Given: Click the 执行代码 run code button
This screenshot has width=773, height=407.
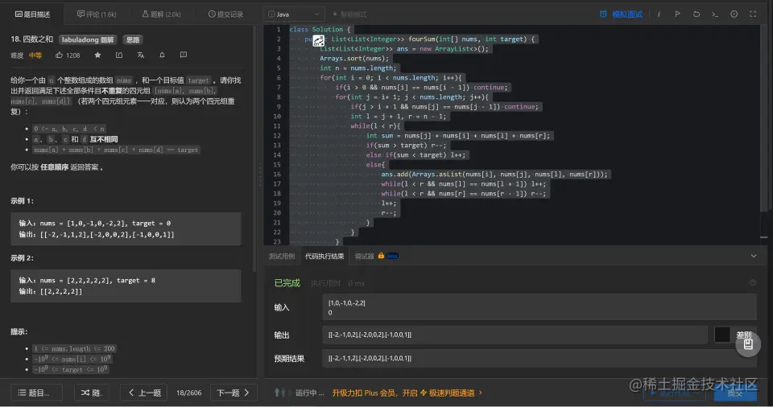Looking at the screenshot, I should pos(676,393).
